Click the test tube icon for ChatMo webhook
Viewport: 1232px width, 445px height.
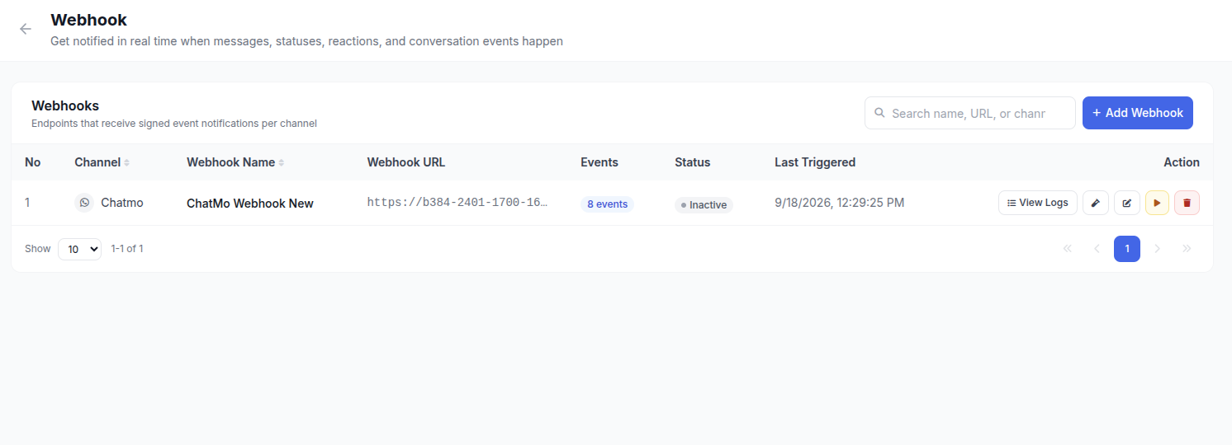pos(1096,203)
